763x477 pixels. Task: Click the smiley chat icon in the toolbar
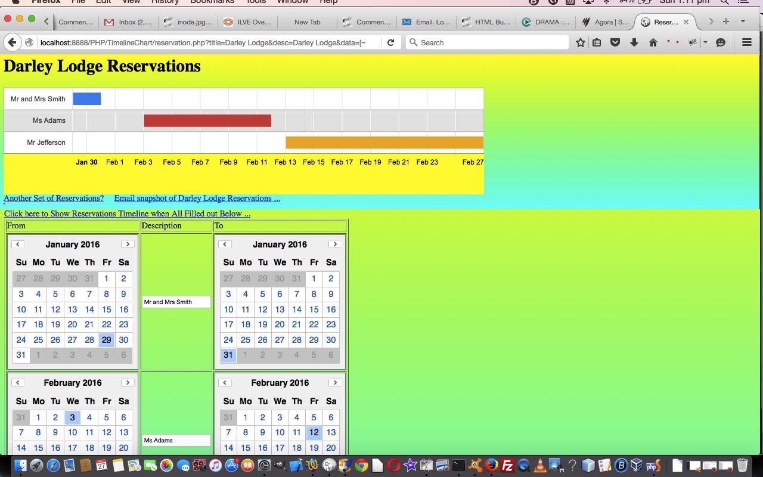721,42
